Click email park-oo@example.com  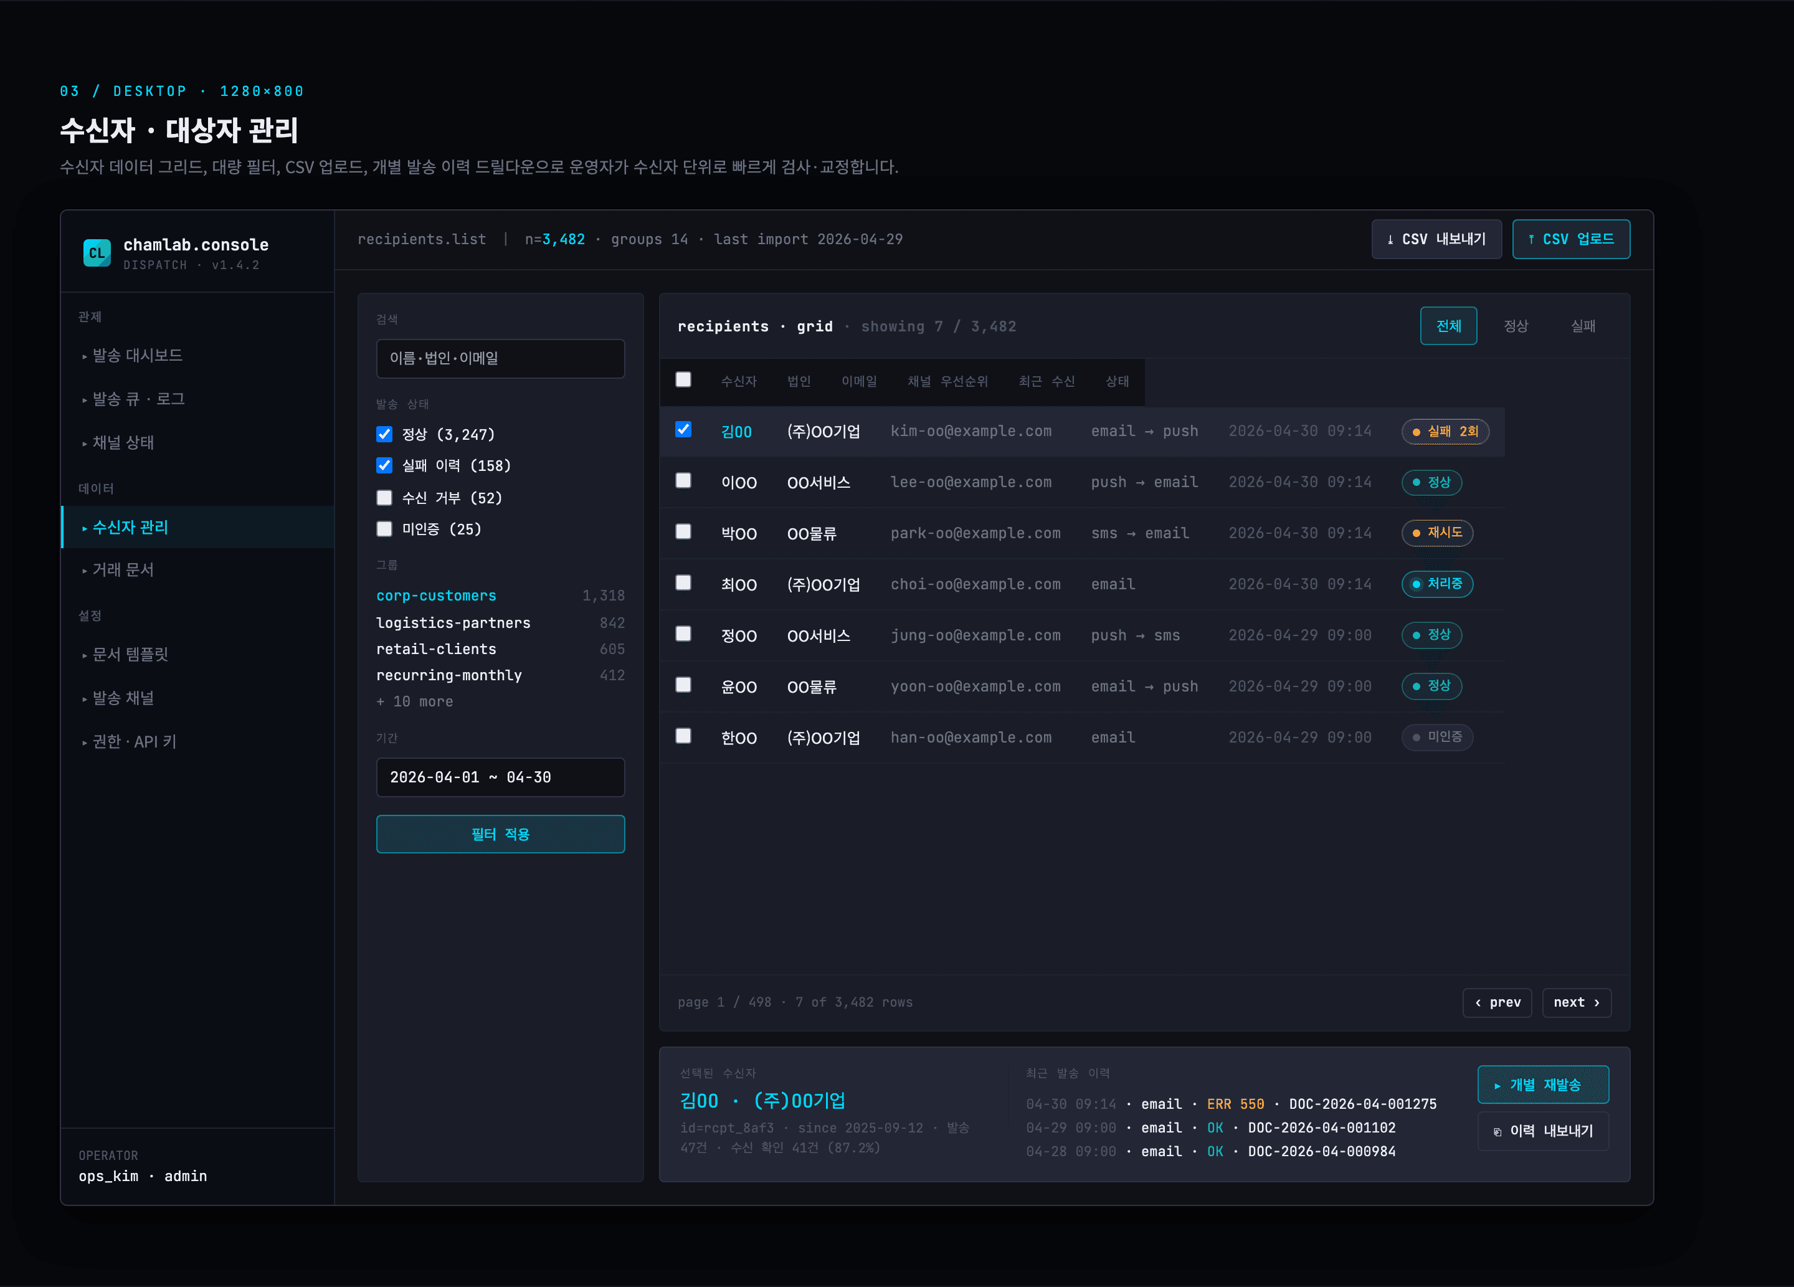coord(975,533)
